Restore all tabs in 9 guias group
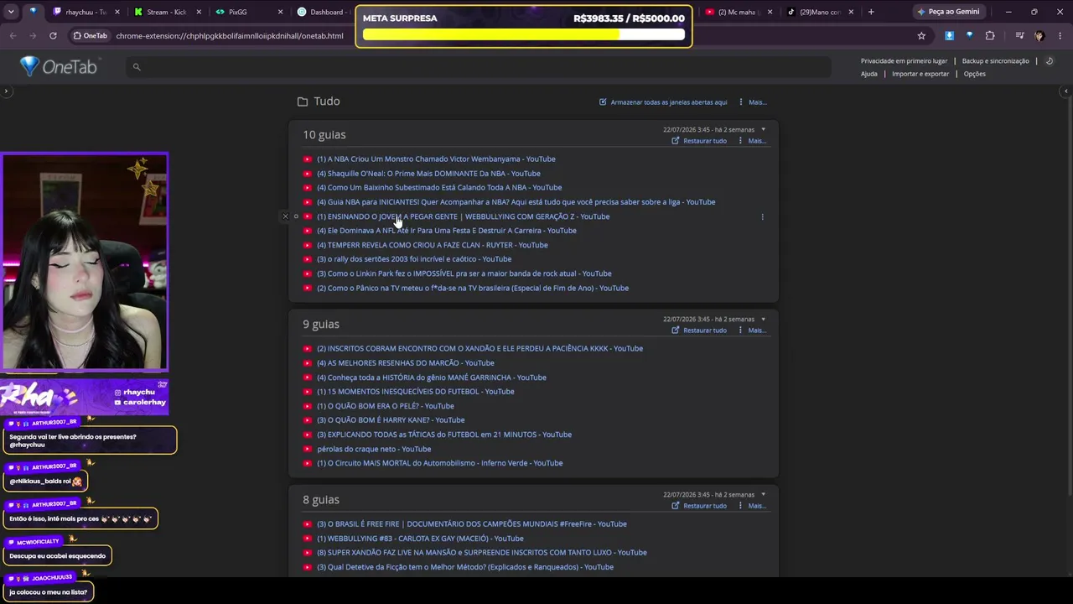The image size is (1073, 604). (x=699, y=331)
